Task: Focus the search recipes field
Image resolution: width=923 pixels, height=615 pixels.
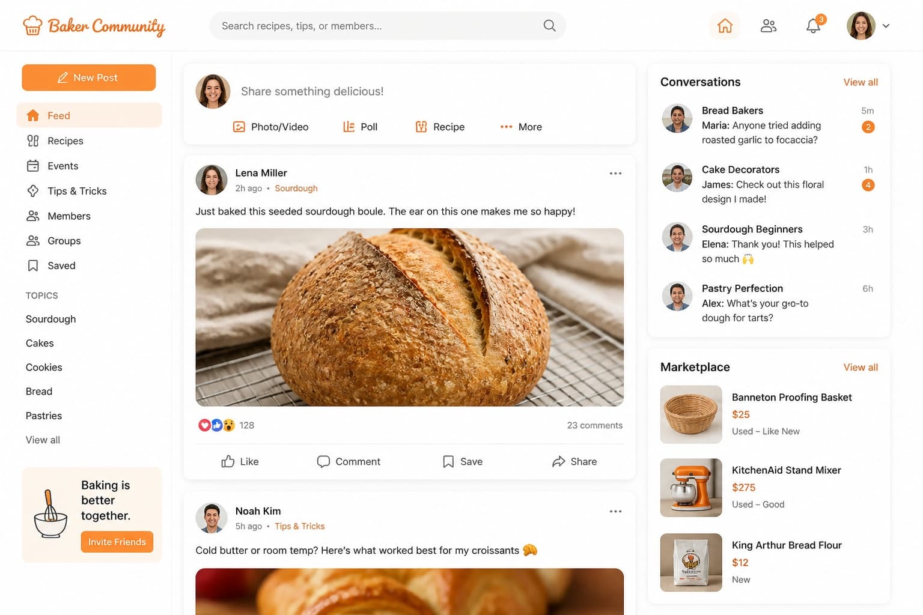Action: point(388,26)
